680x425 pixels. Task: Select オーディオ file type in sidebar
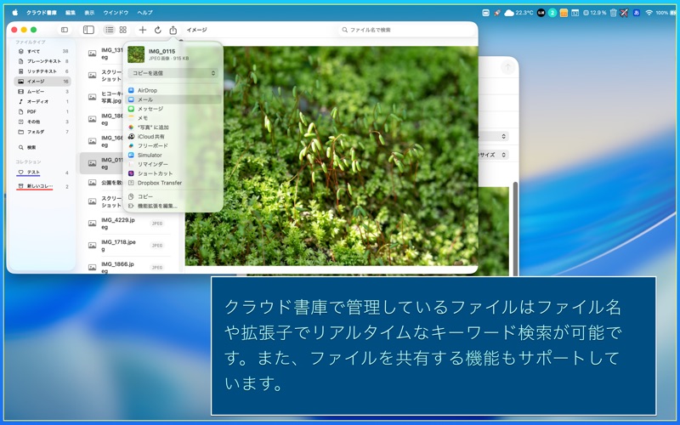coord(42,101)
